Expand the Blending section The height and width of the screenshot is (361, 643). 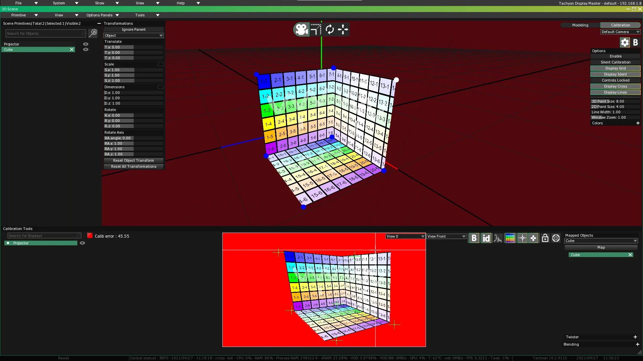(x=638, y=344)
